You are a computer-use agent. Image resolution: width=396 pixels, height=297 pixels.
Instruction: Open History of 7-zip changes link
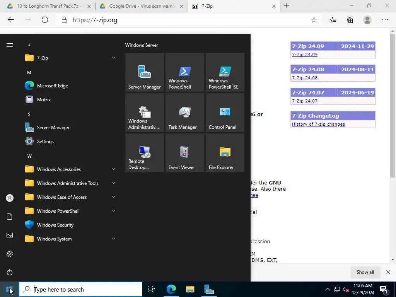pyautogui.click(x=318, y=124)
